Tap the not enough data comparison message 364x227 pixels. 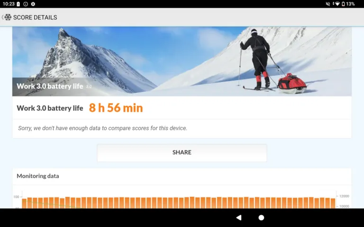click(102, 128)
